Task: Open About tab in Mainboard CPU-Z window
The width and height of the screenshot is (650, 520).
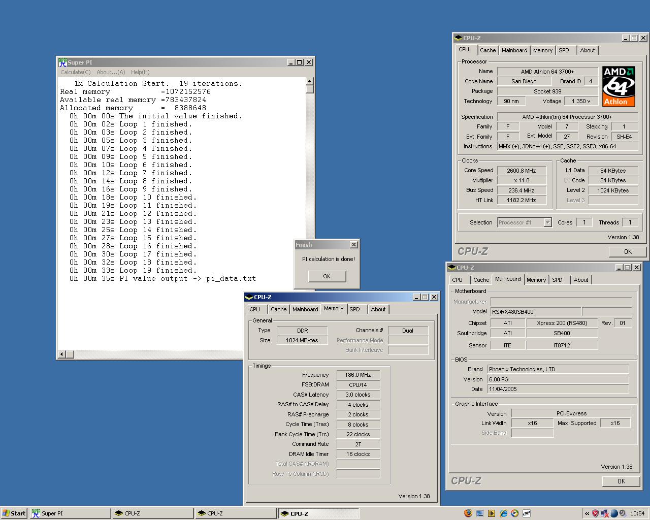Action: 581,280
